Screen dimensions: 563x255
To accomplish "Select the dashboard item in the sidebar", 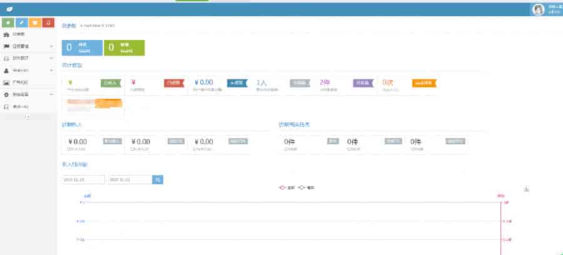I will tap(19, 34).
